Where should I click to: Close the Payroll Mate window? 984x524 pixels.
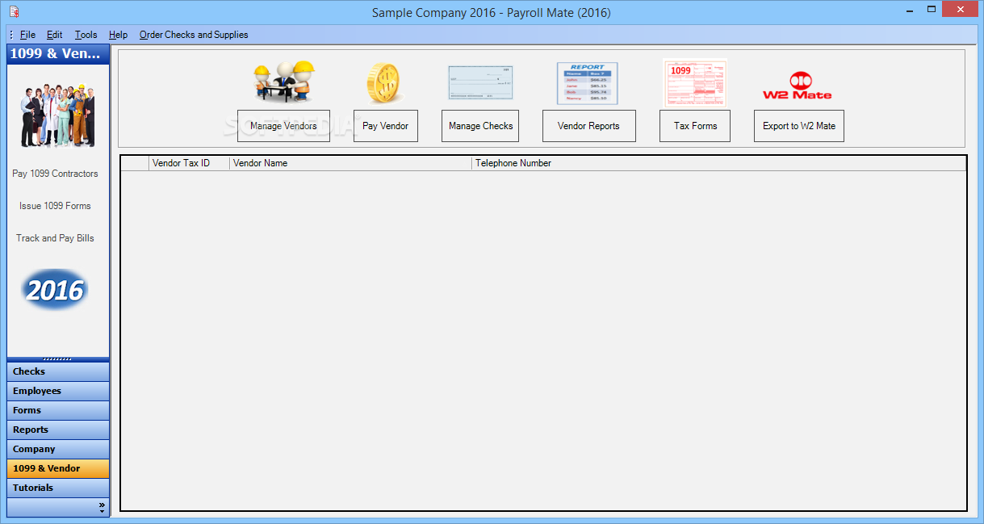(x=961, y=10)
